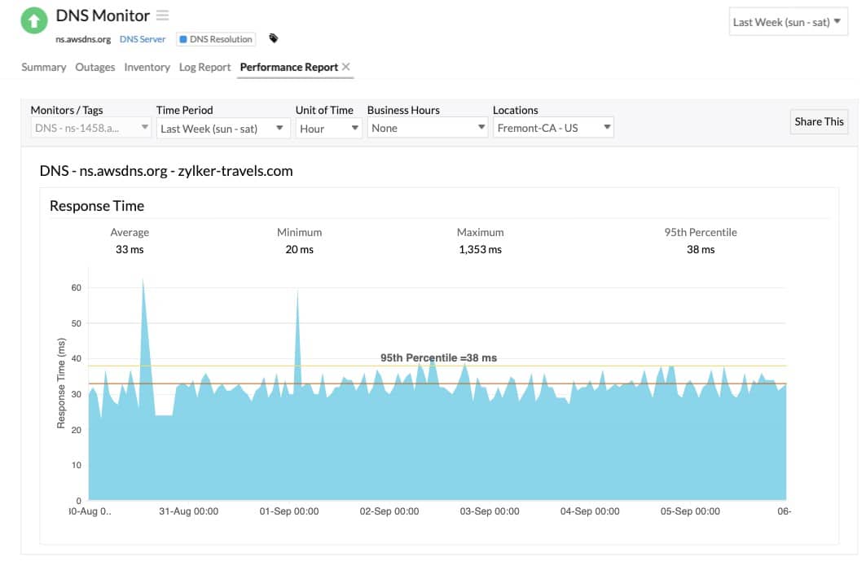Click the Share This button
The image size is (866, 561).
[x=819, y=121]
